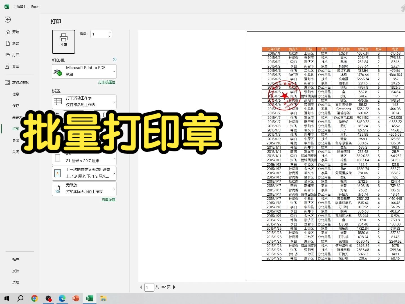This screenshot has width=405, height=304.
Task: Click the large 打印 print button
Action: (64, 42)
